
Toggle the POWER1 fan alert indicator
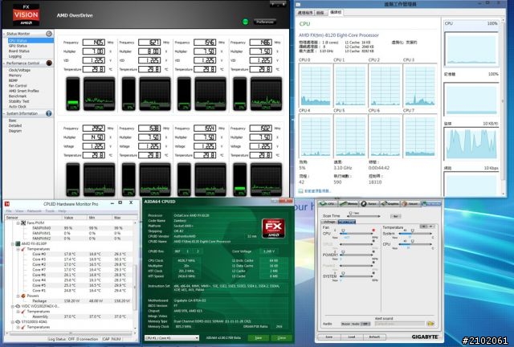click(373, 251)
